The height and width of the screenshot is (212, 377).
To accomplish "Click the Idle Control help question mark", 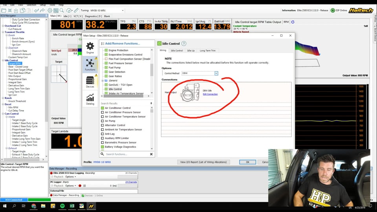I will [184, 44].
